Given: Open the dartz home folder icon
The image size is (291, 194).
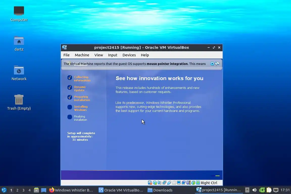Looking at the screenshot, I should click(19, 44).
